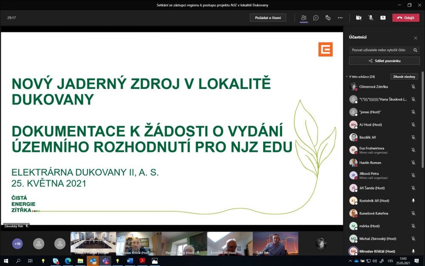Open Skype from taskbar
Image resolution: width=425 pixels, height=266 pixels.
pos(56,261)
